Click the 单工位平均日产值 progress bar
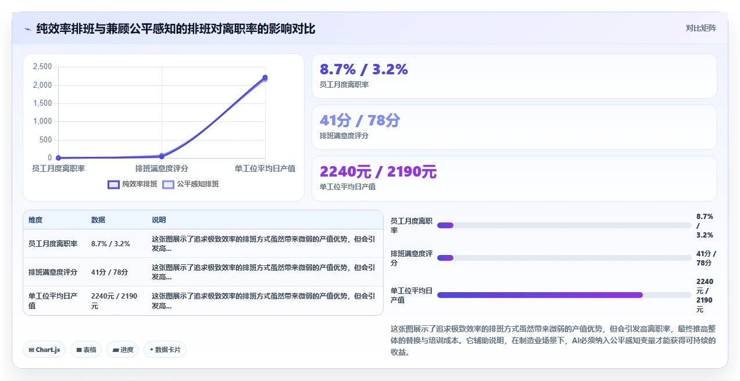 click(564, 295)
